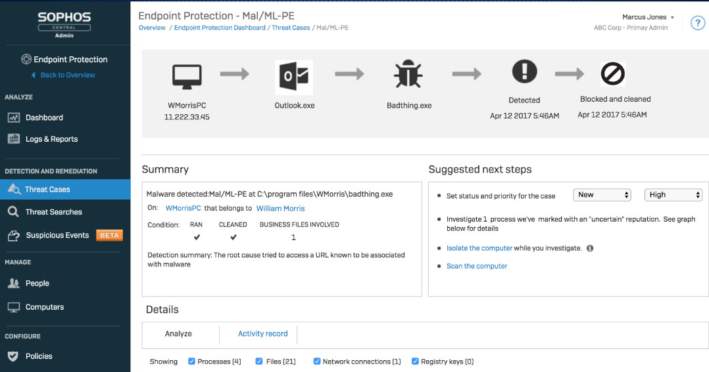The width and height of the screenshot is (709, 372).
Task: Click the Scan the computer link
Action: (477, 266)
